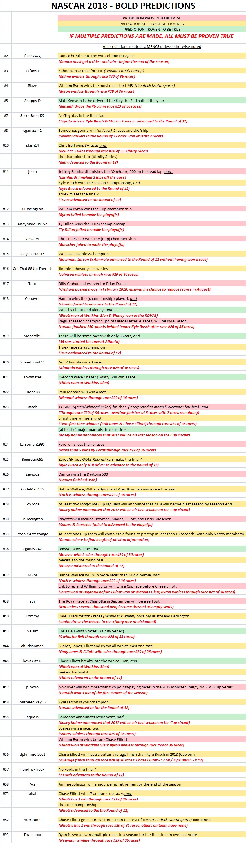Select the green 'Prediction proven to be true' legend
Screen dimensions: 246x843
point(151,30)
